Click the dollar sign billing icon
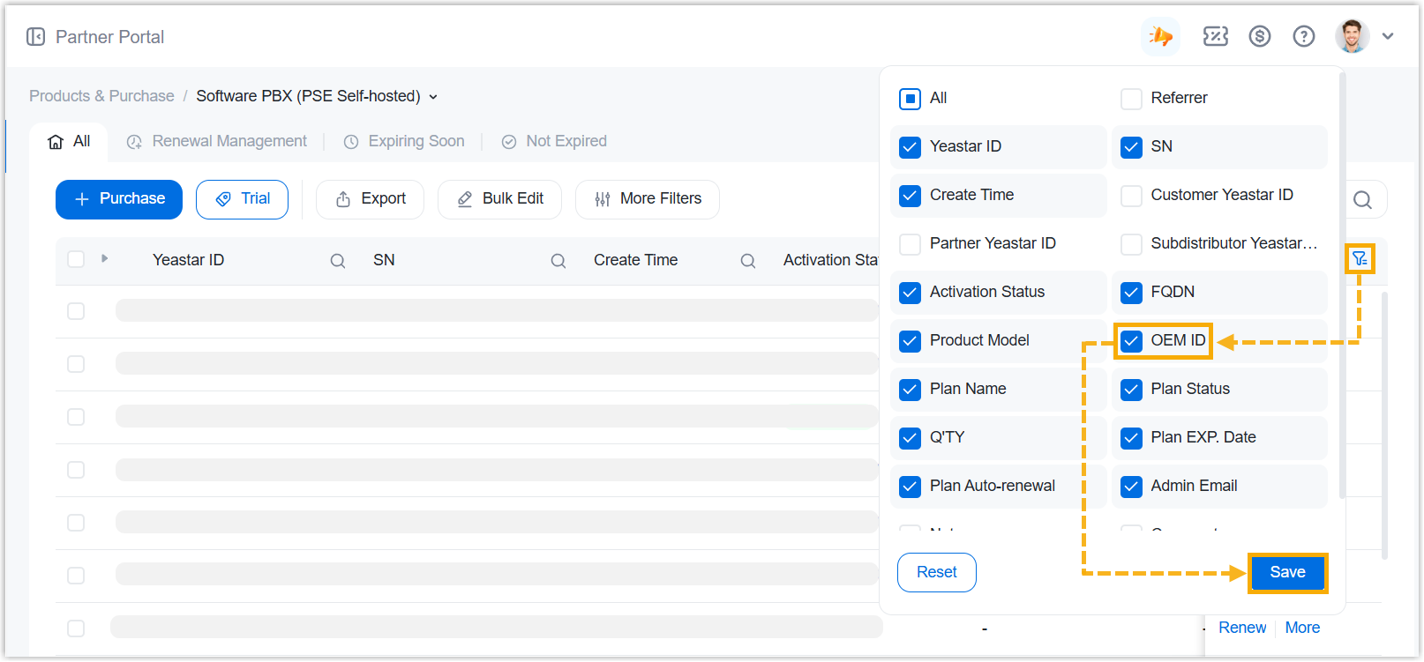 (1259, 36)
